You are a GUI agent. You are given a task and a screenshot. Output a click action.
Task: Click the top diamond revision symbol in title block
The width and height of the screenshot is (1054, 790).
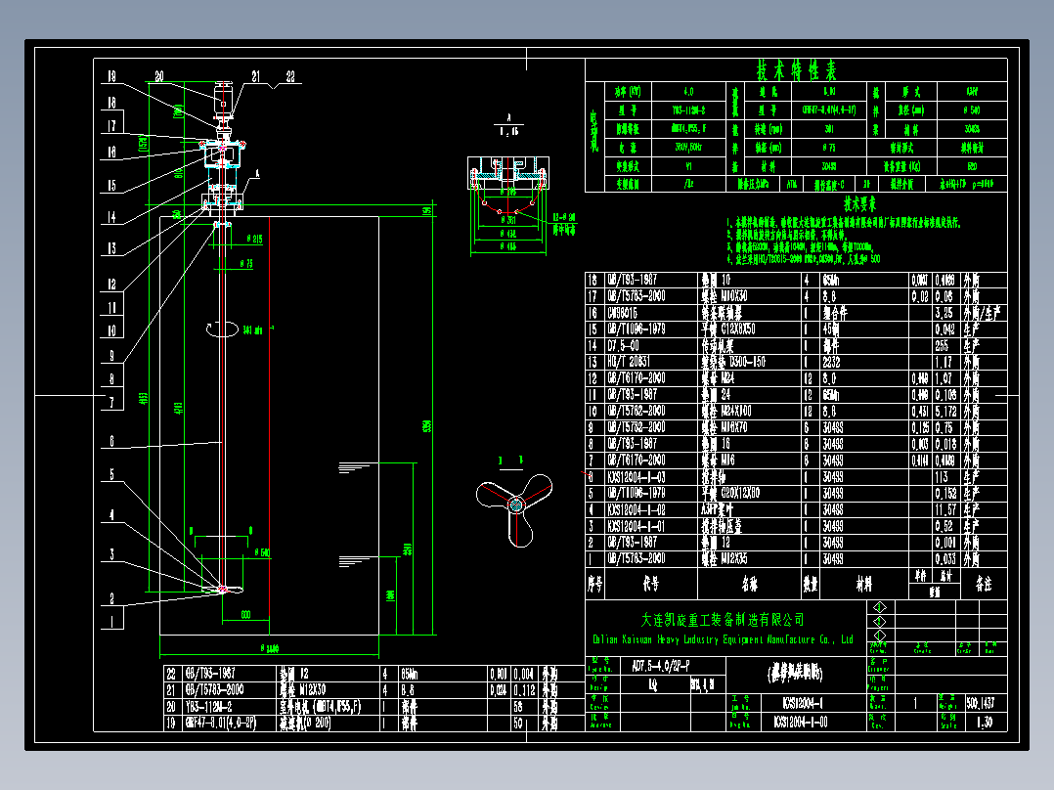point(880,607)
